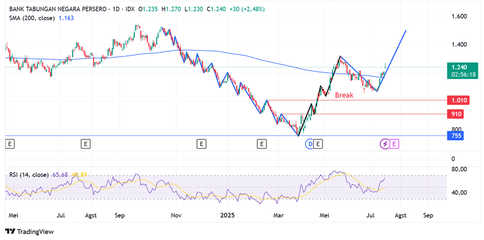Click the 1.240 current price label
This screenshot has height=240, width=484.
[459, 67]
